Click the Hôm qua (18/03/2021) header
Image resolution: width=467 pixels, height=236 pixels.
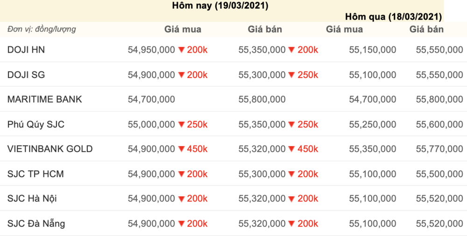pyautogui.click(x=393, y=17)
